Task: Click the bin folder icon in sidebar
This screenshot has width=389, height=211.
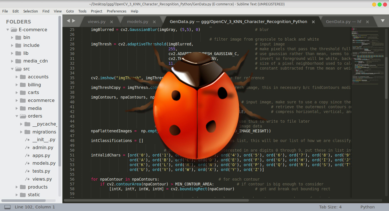Action: click(x=18, y=37)
